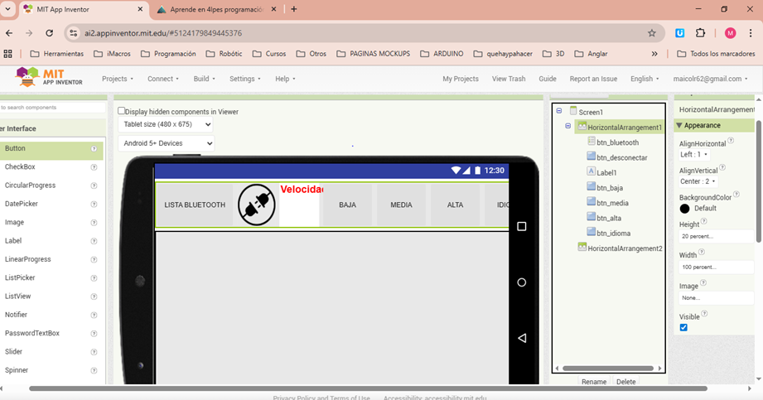The image size is (763, 400).
Task: Open the Build menu
Action: [x=203, y=79]
